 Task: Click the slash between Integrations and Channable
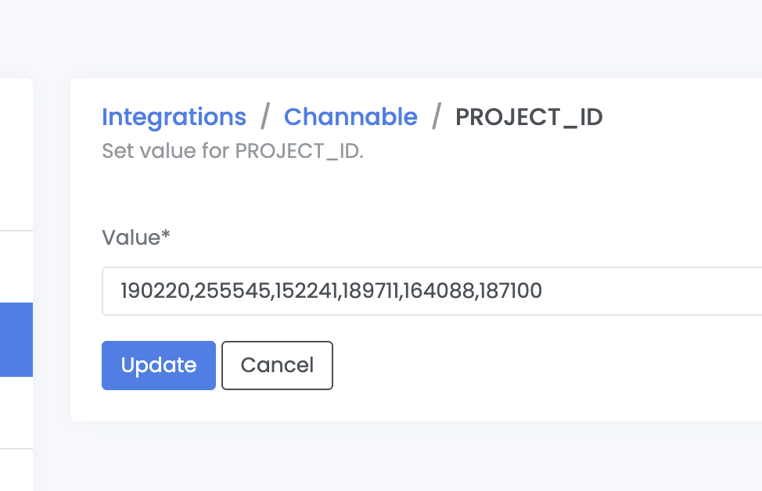tap(265, 117)
